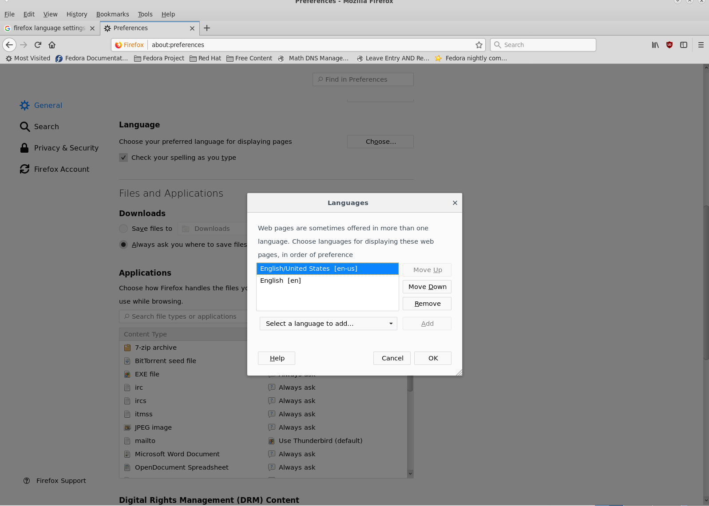Bookmark this page with the star icon
This screenshot has height=506, width=709.
click(x=479, y=45)
